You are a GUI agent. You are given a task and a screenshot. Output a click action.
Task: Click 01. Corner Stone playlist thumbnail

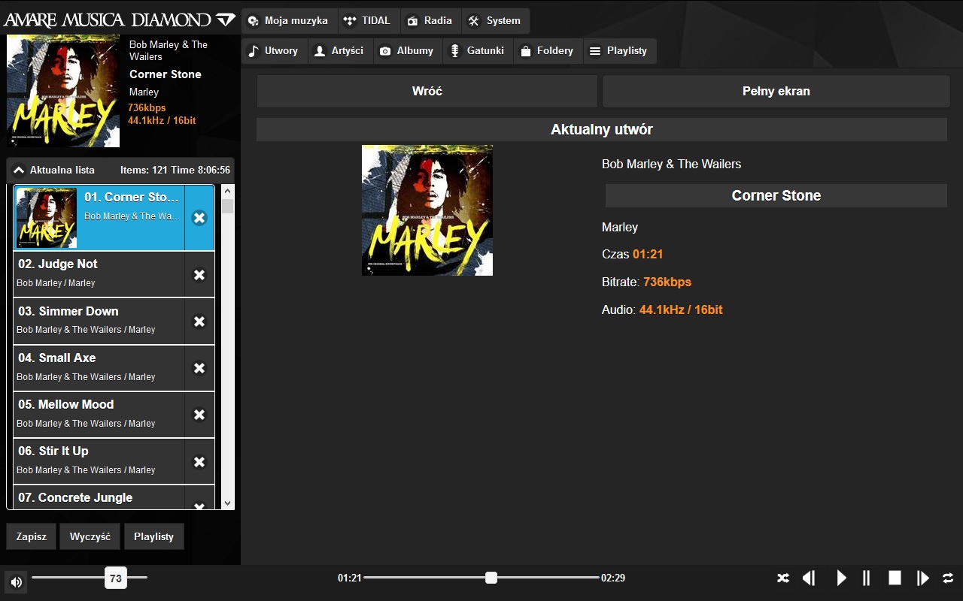(47, 218)
